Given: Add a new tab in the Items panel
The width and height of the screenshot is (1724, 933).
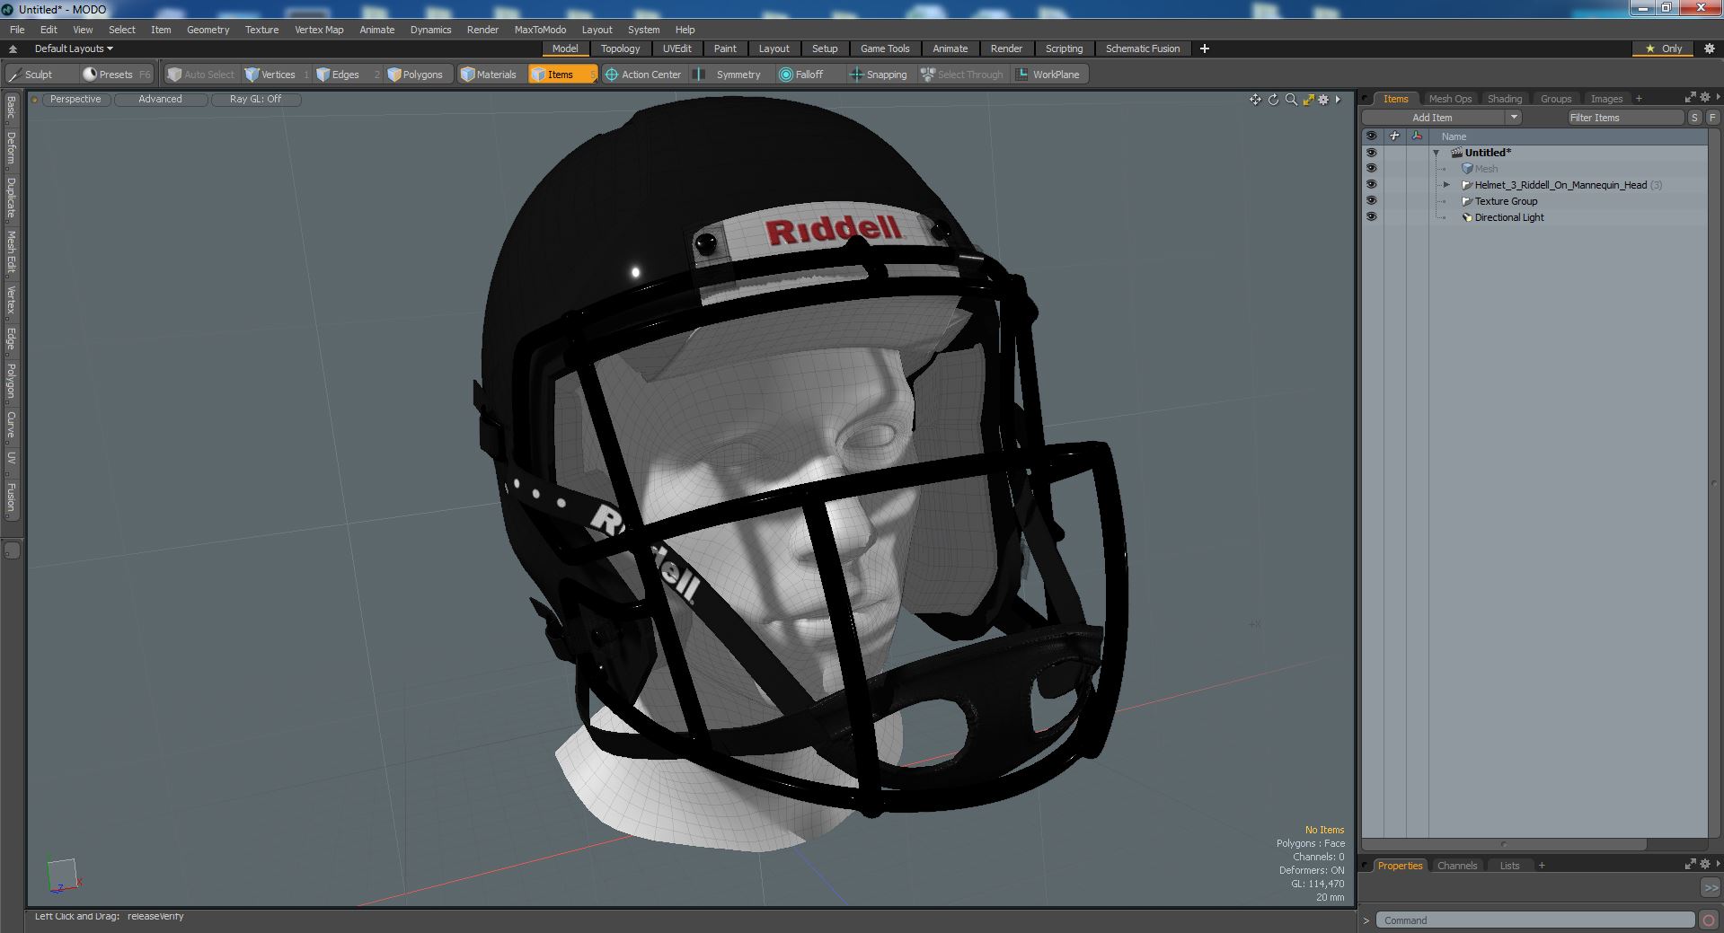Looking at the screenshot, I should coord(1639,99).
